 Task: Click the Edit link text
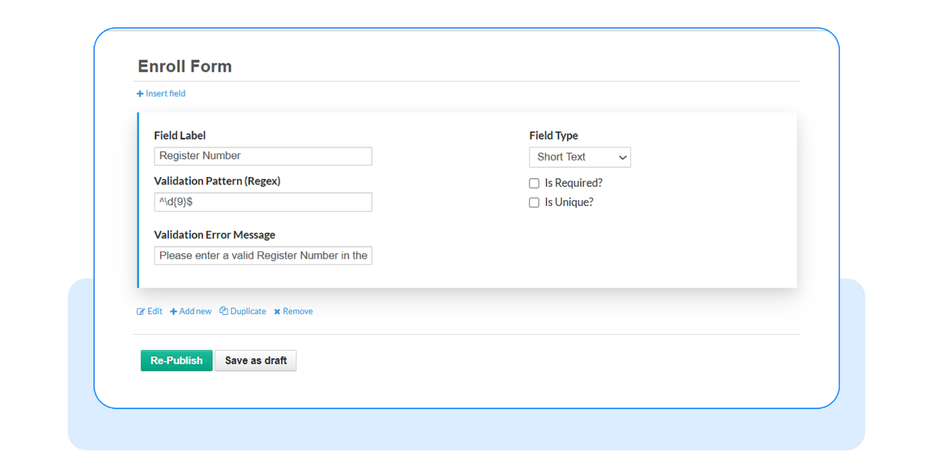coord(155,312)
